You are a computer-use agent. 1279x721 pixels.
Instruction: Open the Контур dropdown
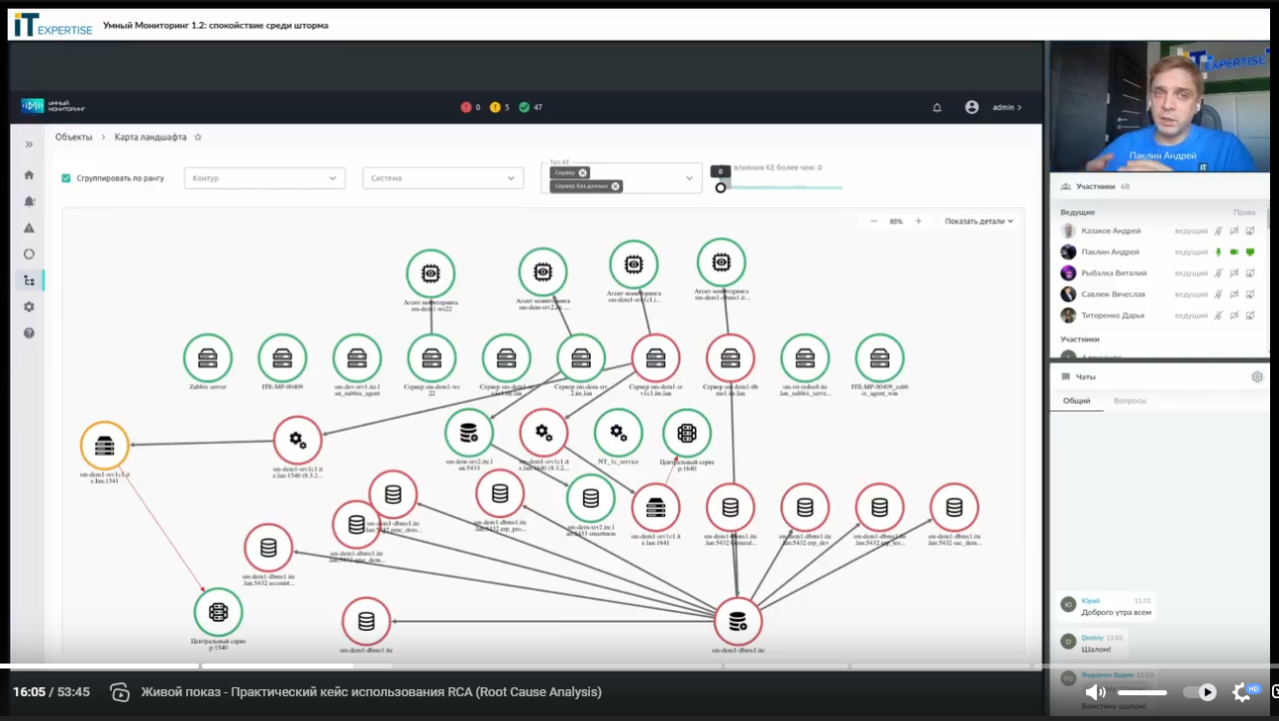pos(264,178)
